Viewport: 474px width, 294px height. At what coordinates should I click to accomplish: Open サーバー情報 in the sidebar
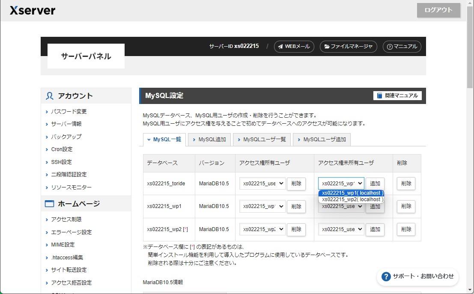(x=66, y=124)
